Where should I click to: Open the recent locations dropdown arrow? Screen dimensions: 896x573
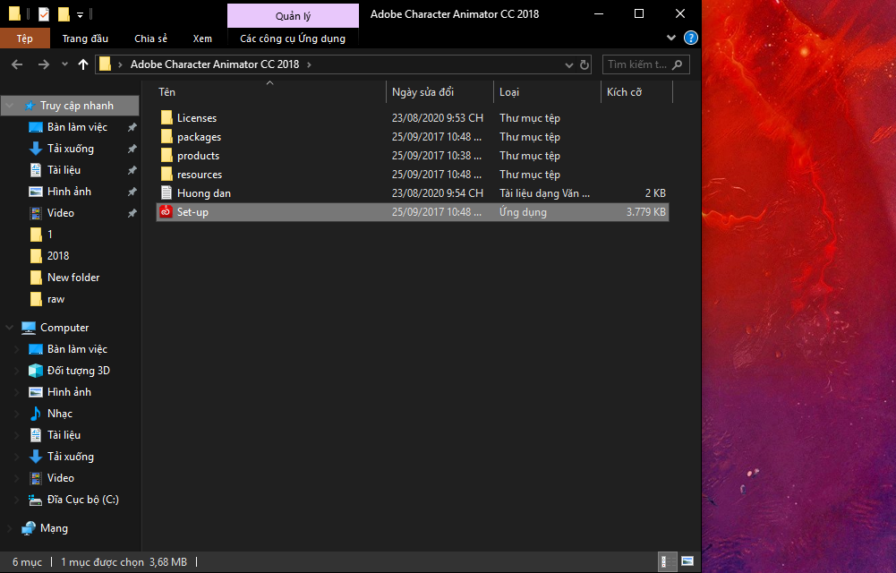tap(64, 64)
